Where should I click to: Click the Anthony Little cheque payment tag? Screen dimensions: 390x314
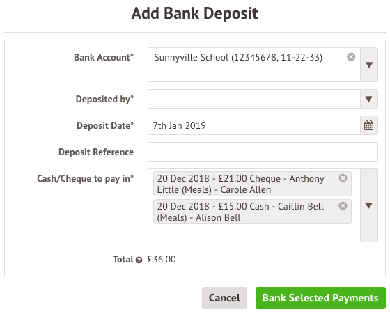click(x=252, y=184)
